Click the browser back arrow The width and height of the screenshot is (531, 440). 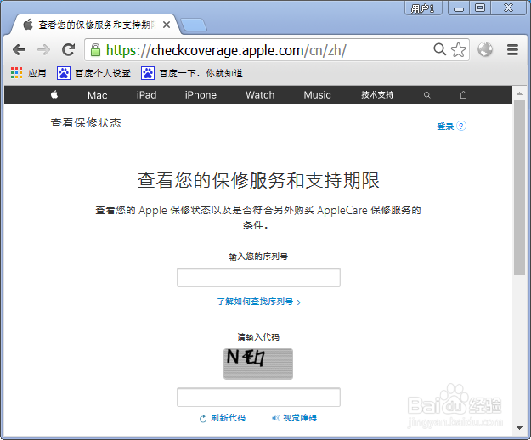coord(19,50)
